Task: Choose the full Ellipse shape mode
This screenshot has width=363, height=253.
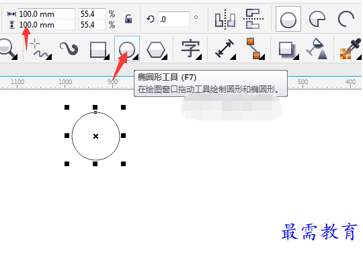Action: pyautogui.click(x=288, y=19)
